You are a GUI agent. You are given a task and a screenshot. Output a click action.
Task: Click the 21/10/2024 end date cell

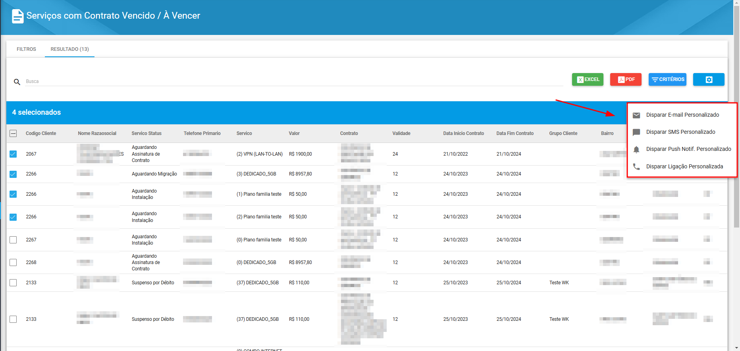509,154
